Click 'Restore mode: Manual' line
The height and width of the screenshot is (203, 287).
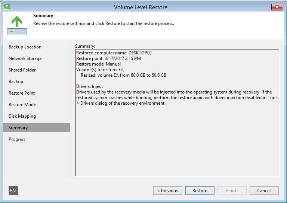[x=98, y=64]
